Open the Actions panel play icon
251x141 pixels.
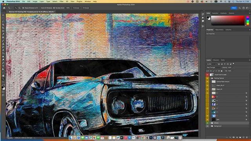tap(203, 18)
